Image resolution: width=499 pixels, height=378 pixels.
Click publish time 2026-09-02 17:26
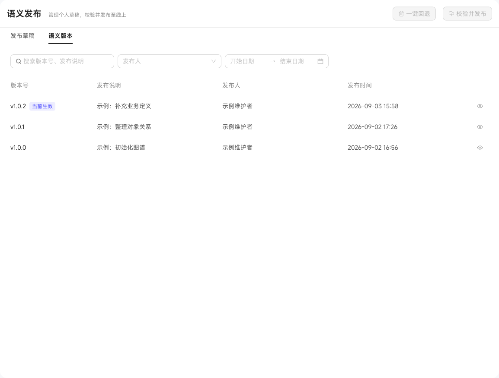372,127
